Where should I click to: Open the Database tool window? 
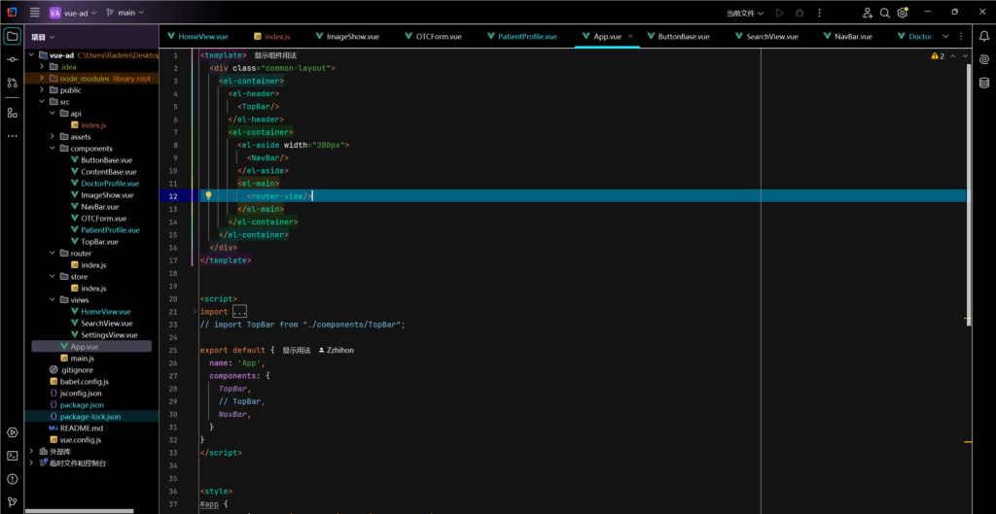[x=984, y=83]
